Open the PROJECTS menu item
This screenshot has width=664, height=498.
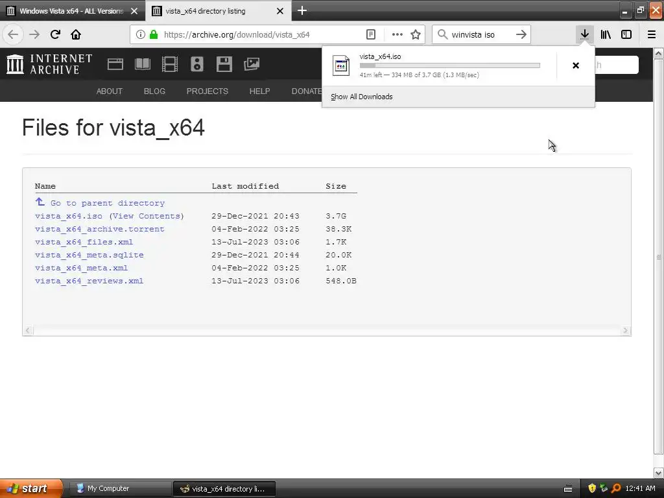pos(207,91)
